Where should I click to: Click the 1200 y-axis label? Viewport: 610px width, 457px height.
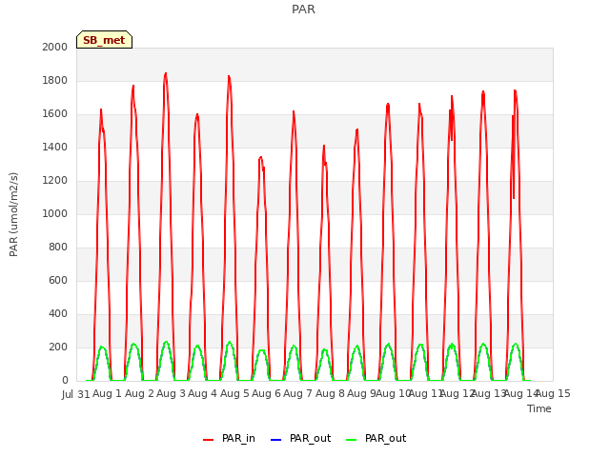coord(55,180)
